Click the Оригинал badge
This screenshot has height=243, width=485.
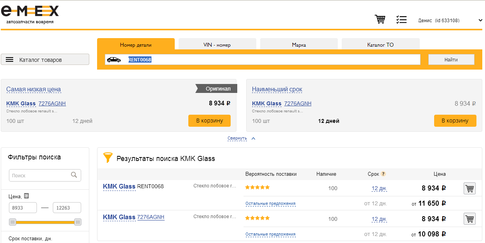click(216, 89)
